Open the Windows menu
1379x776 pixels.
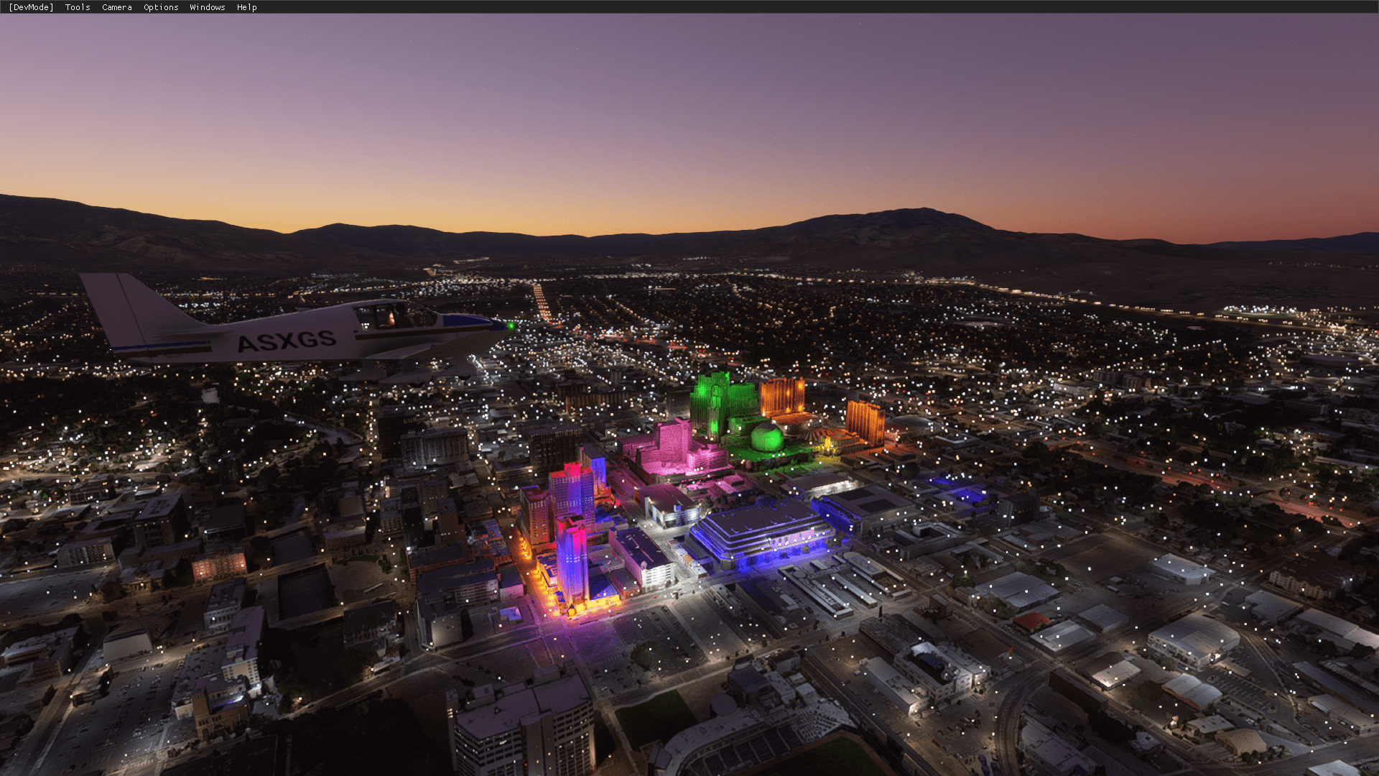click(x=208, y=7)
